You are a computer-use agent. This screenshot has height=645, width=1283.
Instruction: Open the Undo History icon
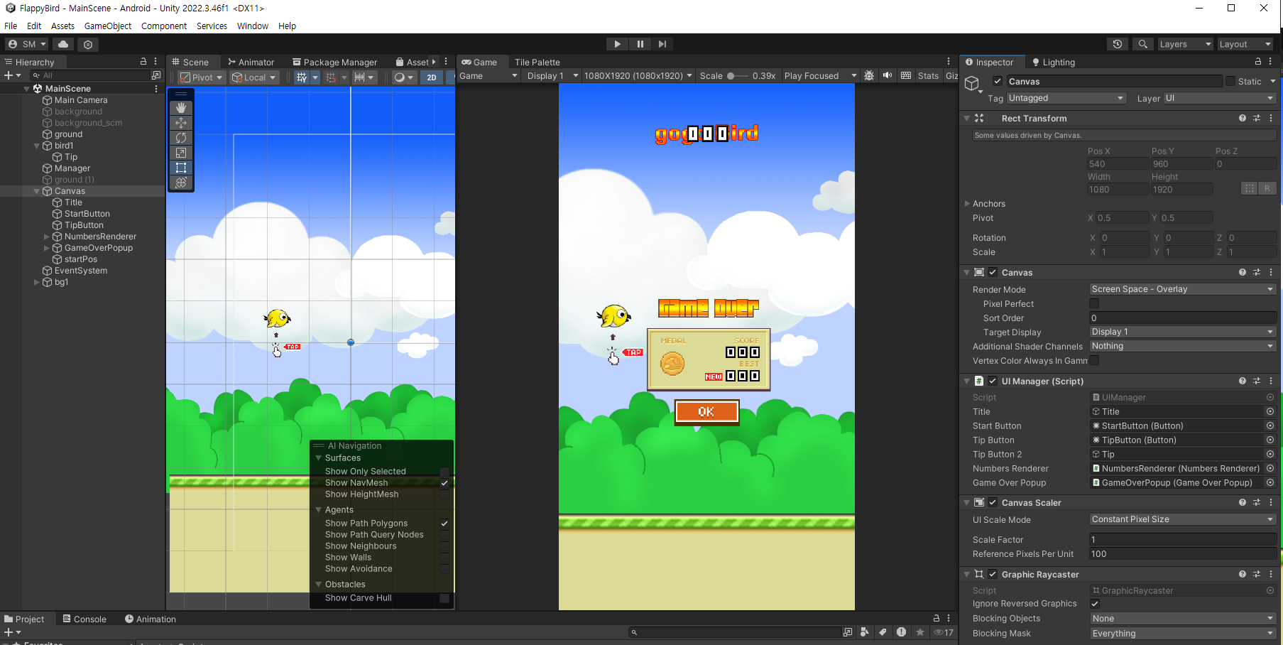click(x=1118, y=44)
